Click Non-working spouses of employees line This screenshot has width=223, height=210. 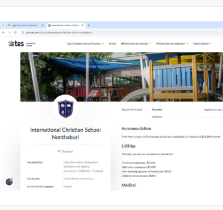click(146, 171)
